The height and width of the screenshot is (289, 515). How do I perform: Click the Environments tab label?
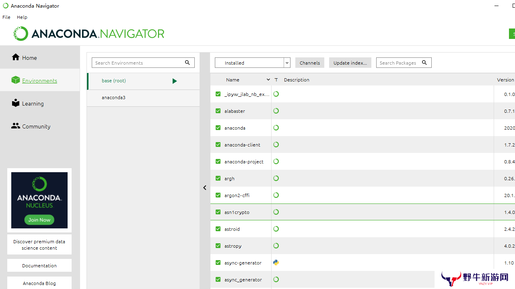pos(39,81)
